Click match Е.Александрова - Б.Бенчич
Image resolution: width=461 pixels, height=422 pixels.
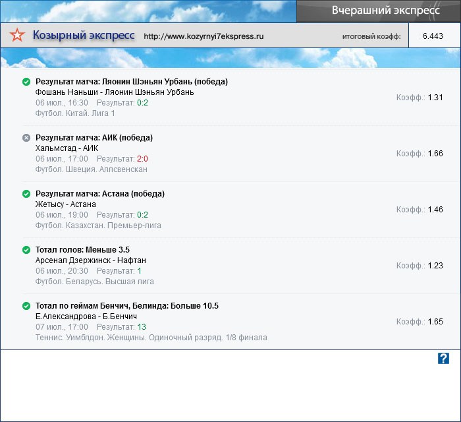pos(86,316)
